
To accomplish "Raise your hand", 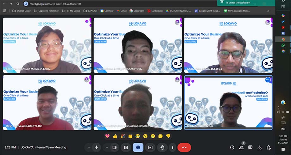I will pos(162,147).
